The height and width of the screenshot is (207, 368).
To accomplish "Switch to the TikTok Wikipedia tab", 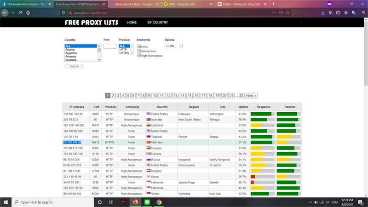I will click(x=241, y=4).
